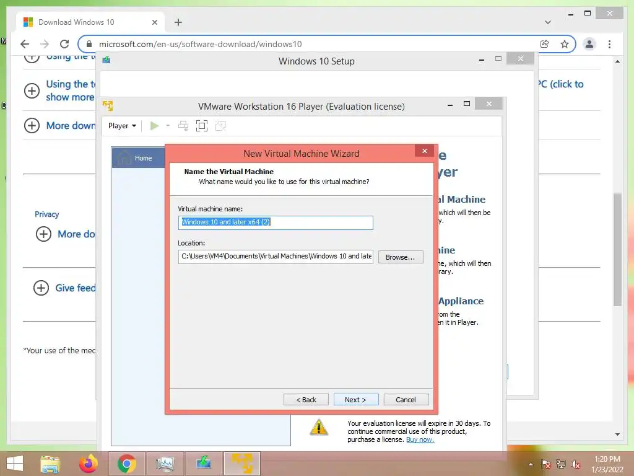Click the address bar URL
The width and height of the screenshot is (634, 476).
(x=200, y=44)
